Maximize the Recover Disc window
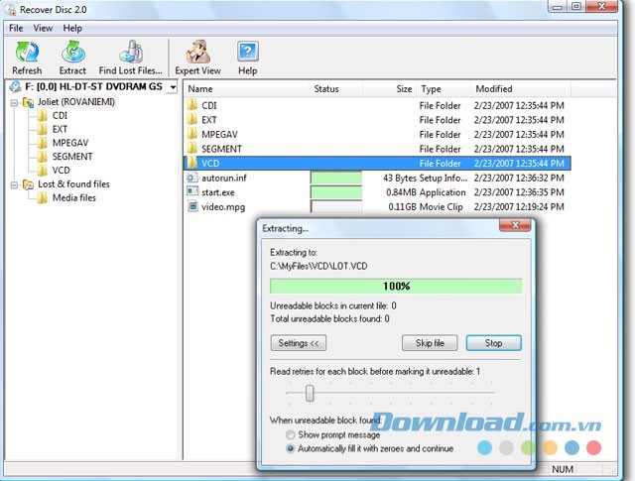 tap(575, 6)
